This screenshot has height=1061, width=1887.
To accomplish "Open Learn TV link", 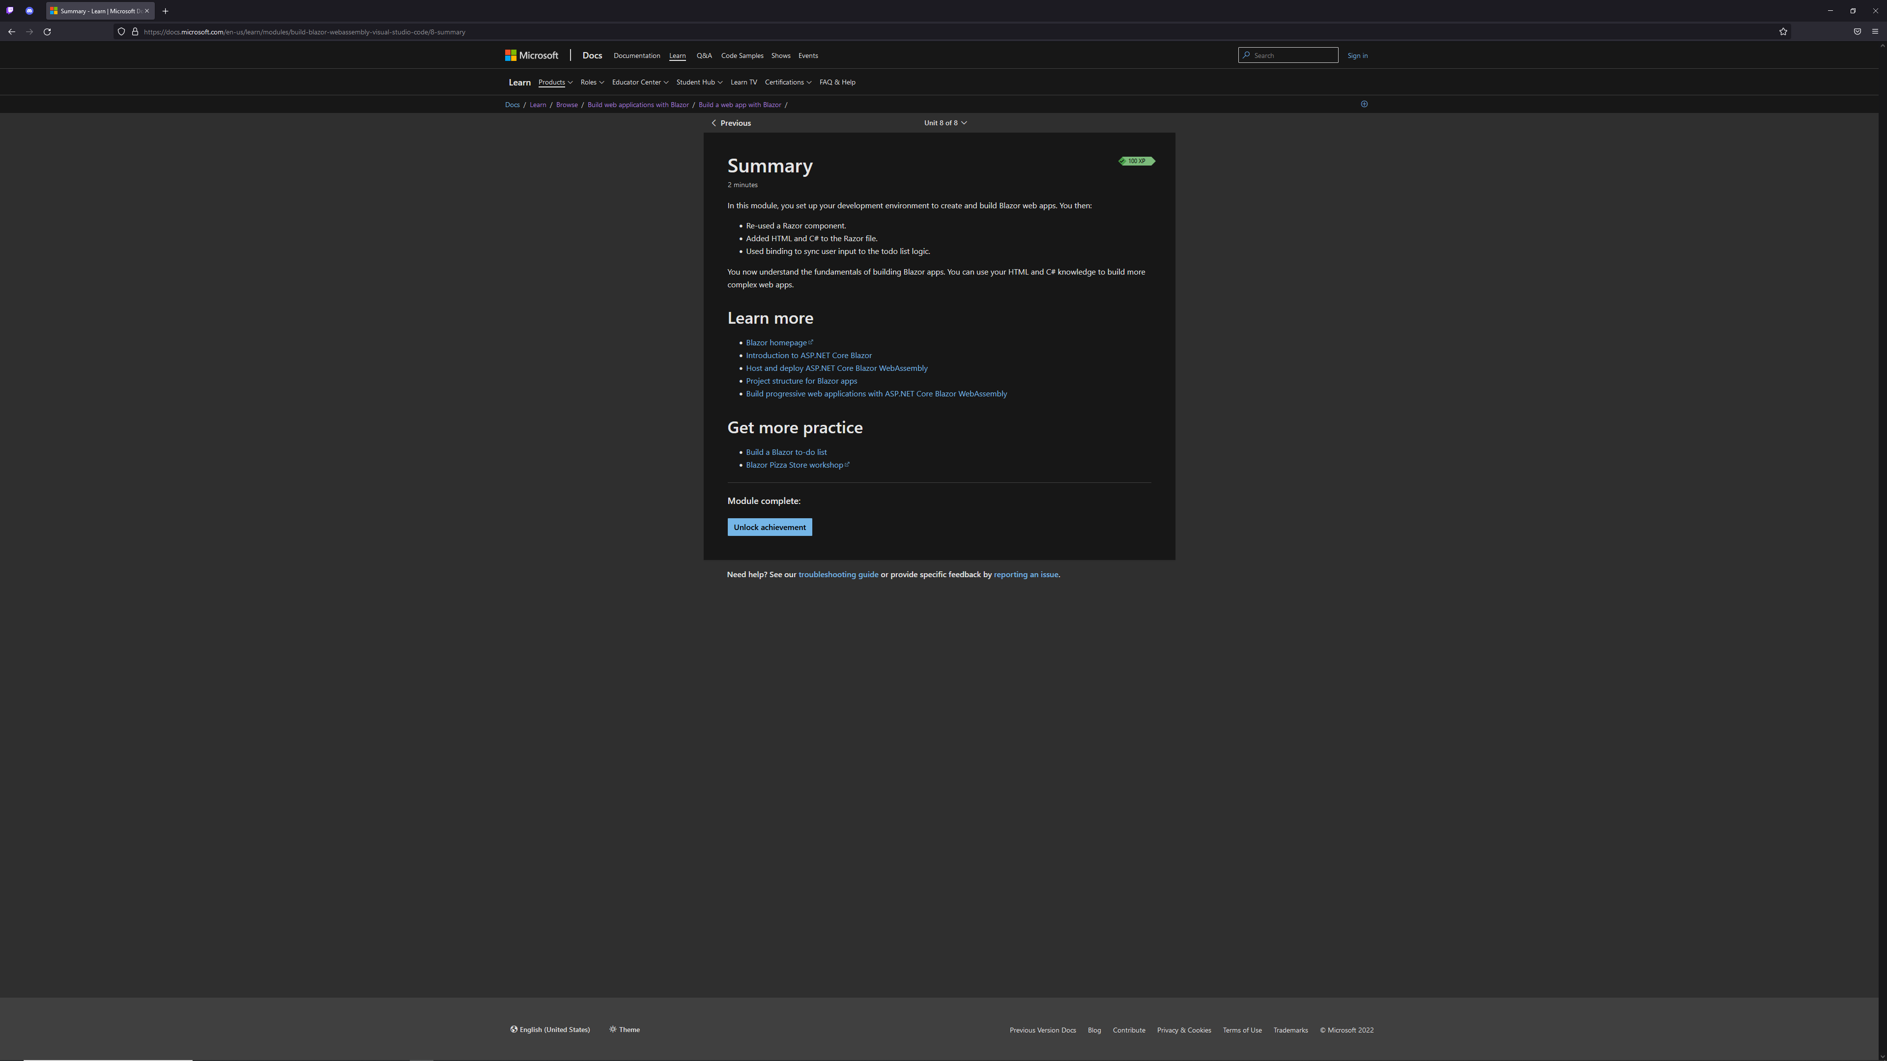I will tap(743, 82).
